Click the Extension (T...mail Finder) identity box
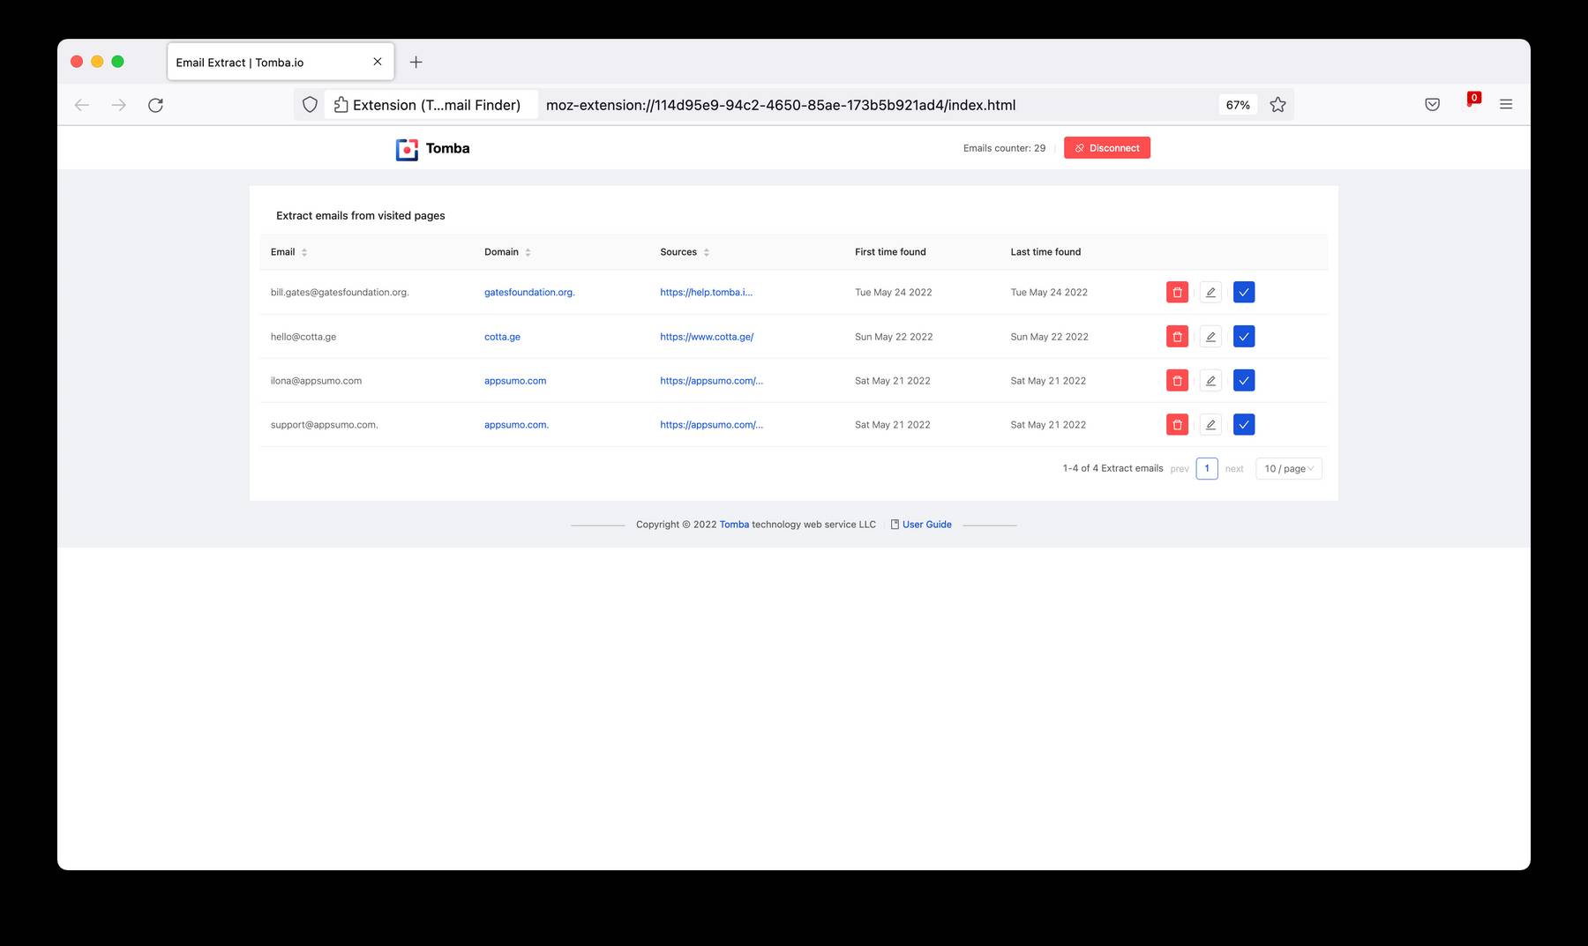The image size is (1588, 946). point(431,105)
